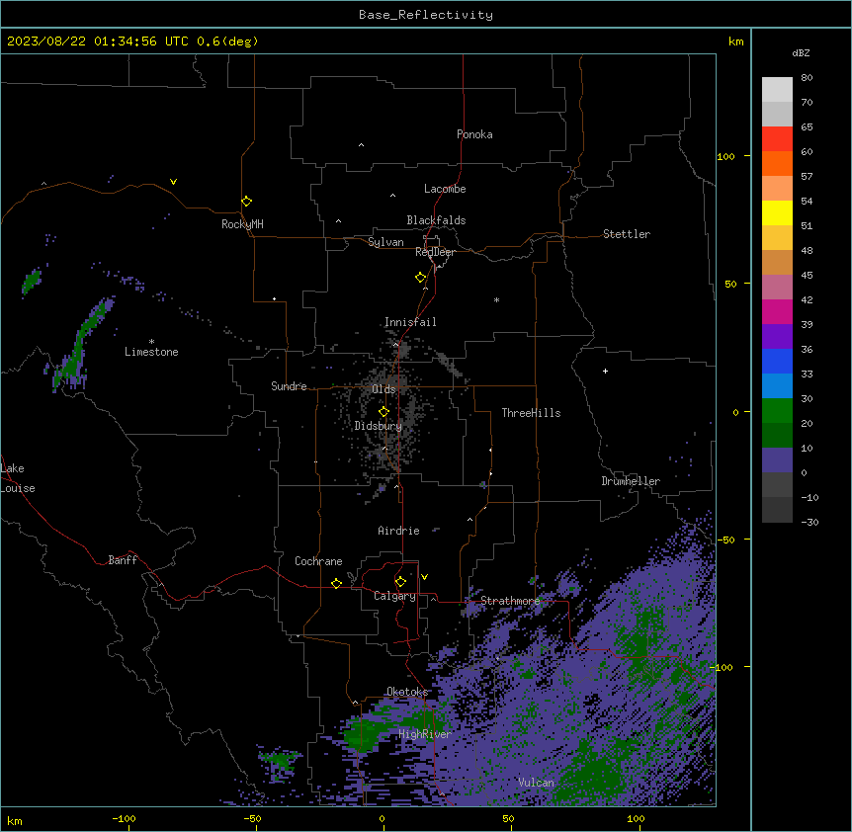Click the dBZ legend heading

801,52
